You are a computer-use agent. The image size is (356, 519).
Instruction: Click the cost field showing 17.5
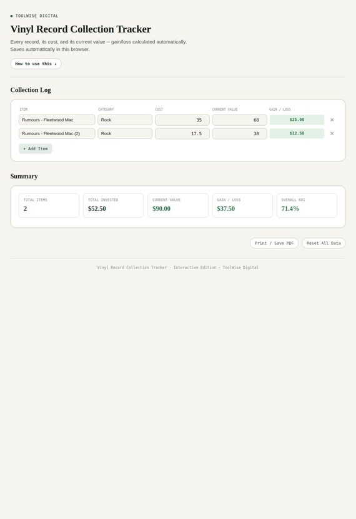click(182, 133)
